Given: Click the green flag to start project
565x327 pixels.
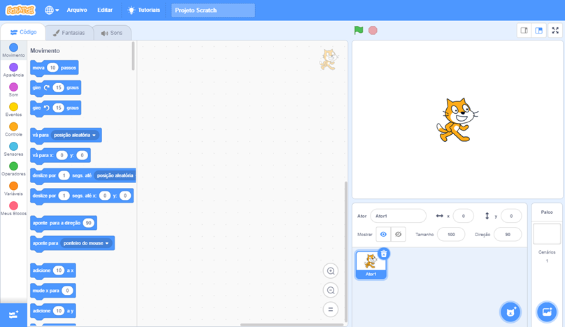Looking at the screenshot, I should click(359, 31).
